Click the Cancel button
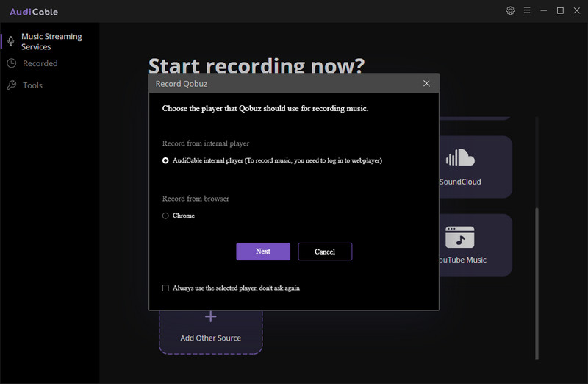This screenshot has height=384, width=588. coord(325,252)
